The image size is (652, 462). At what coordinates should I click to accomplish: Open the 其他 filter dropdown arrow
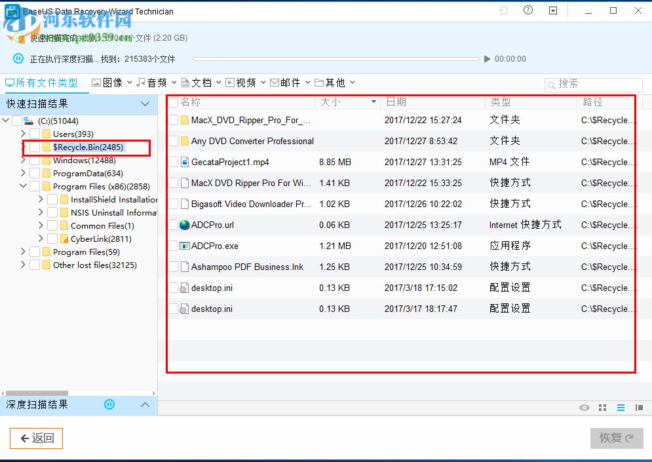[352, 82]
